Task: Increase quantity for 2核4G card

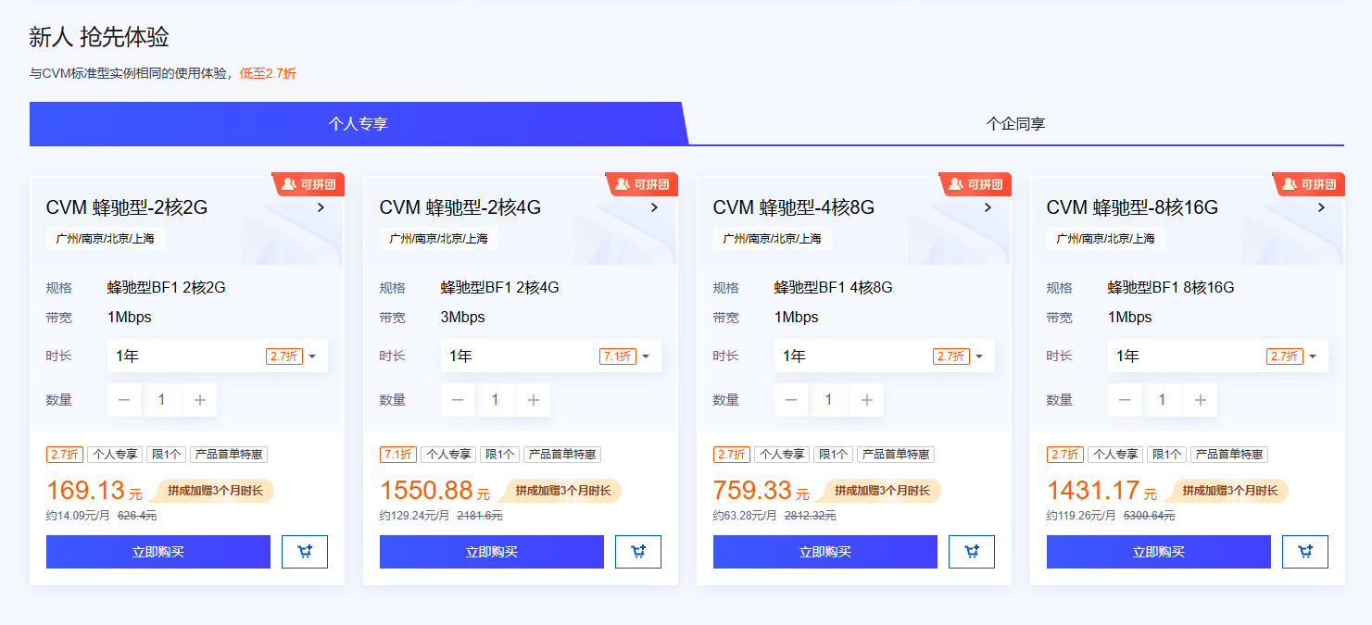Action: tap(534, 400)
